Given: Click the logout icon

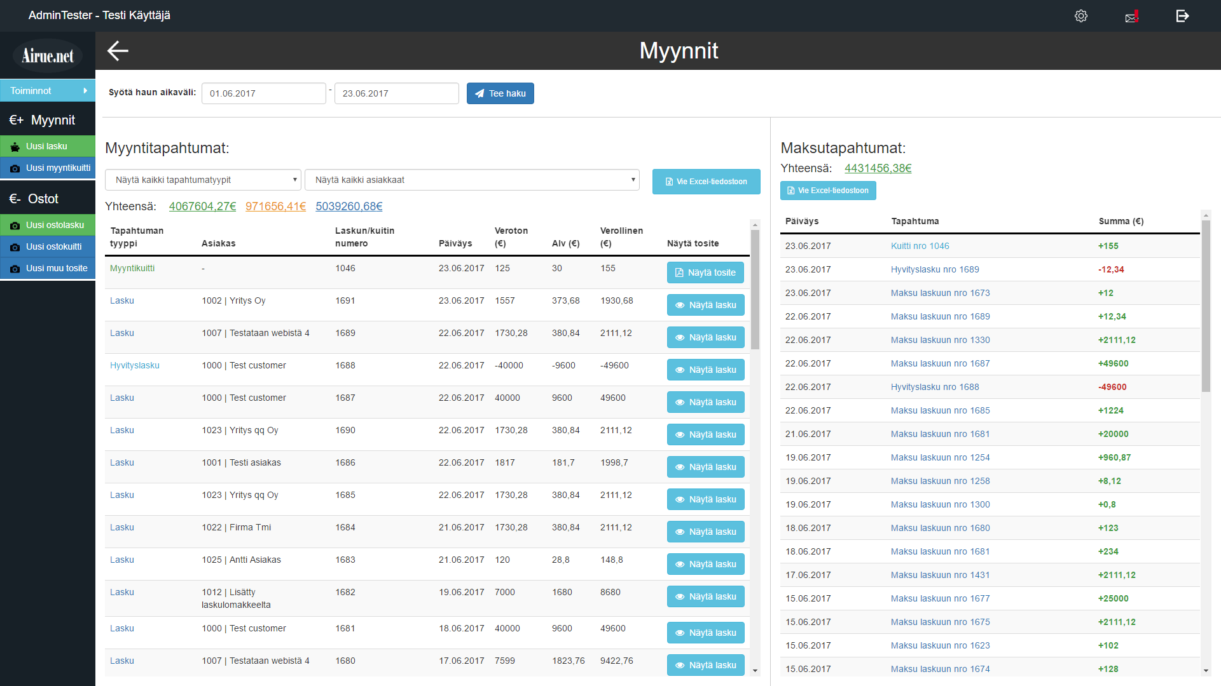Looking at the screenshot, I should (1182, 16).
